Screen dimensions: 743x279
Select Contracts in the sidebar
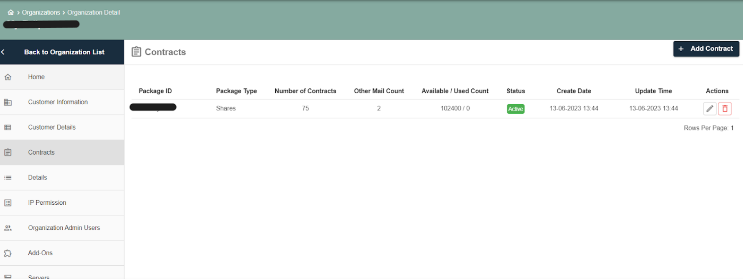pos(62,153)
